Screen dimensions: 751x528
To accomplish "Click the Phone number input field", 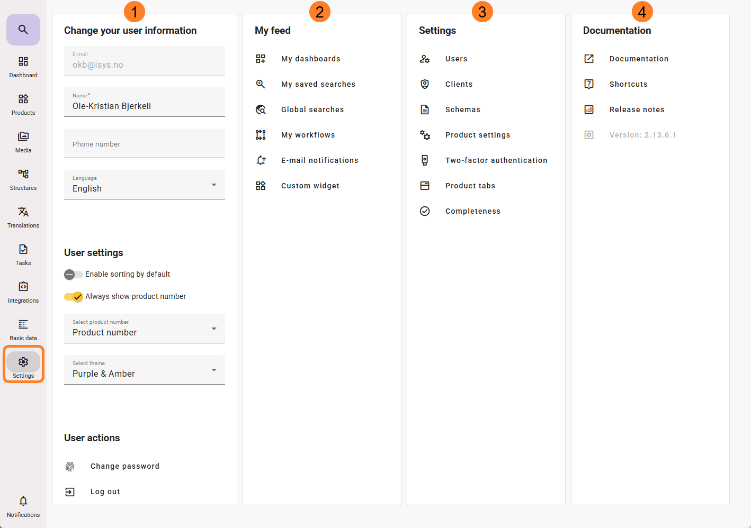I will [x=144, y=144].
